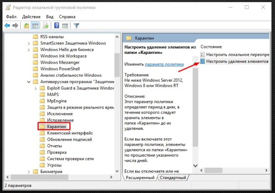Select Windows Ink Workspace folder
Image resolution: width=275 pixels, height=193 pixels.
pos(63,56)
